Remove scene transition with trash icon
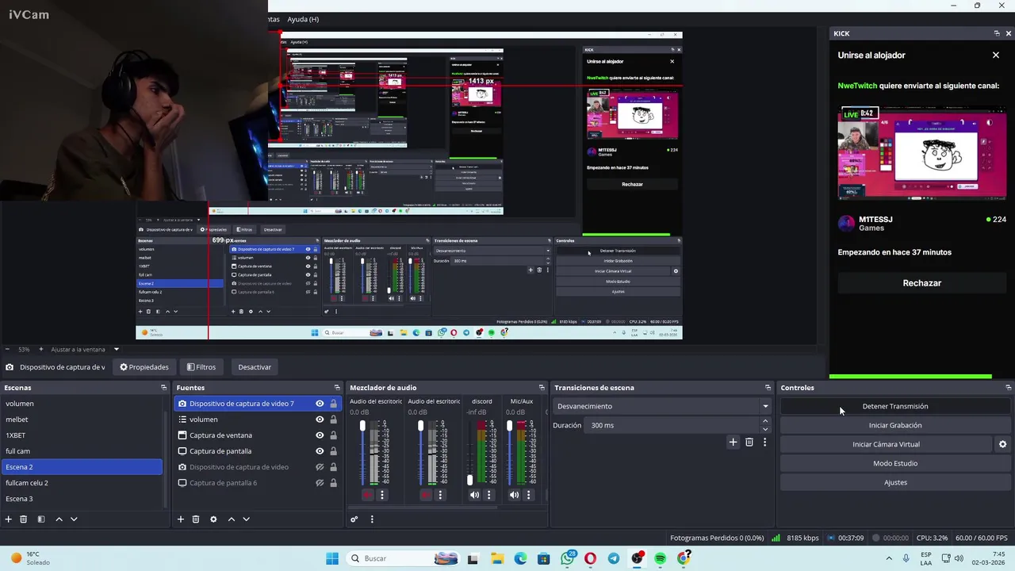This screenshot has width=1015, height=571. [749, 442]
